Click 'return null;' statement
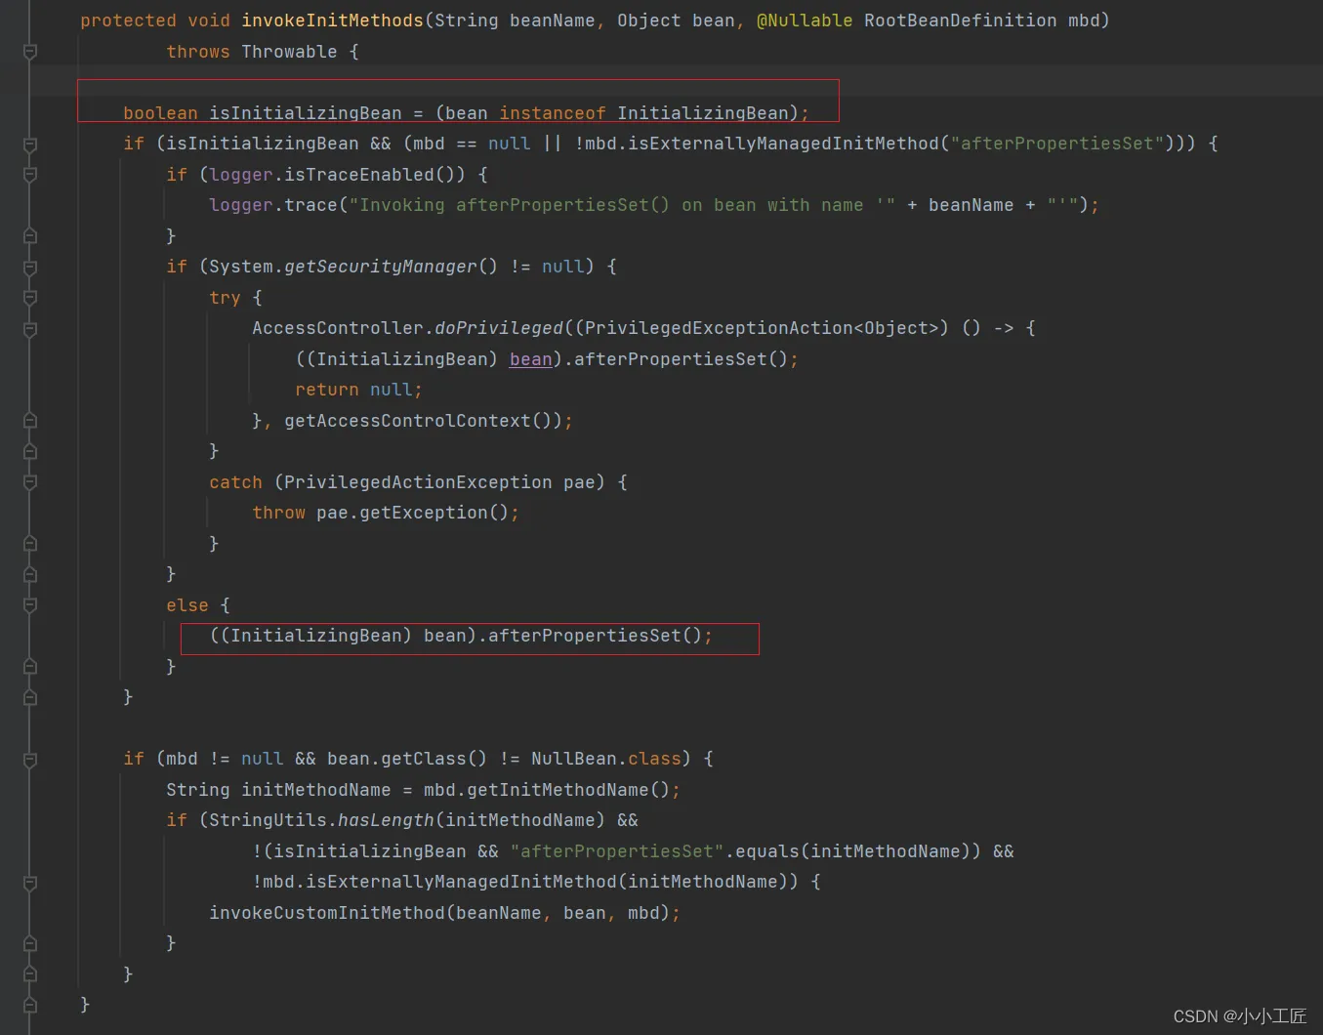The image size is (1323, 1035). (358, 390)
